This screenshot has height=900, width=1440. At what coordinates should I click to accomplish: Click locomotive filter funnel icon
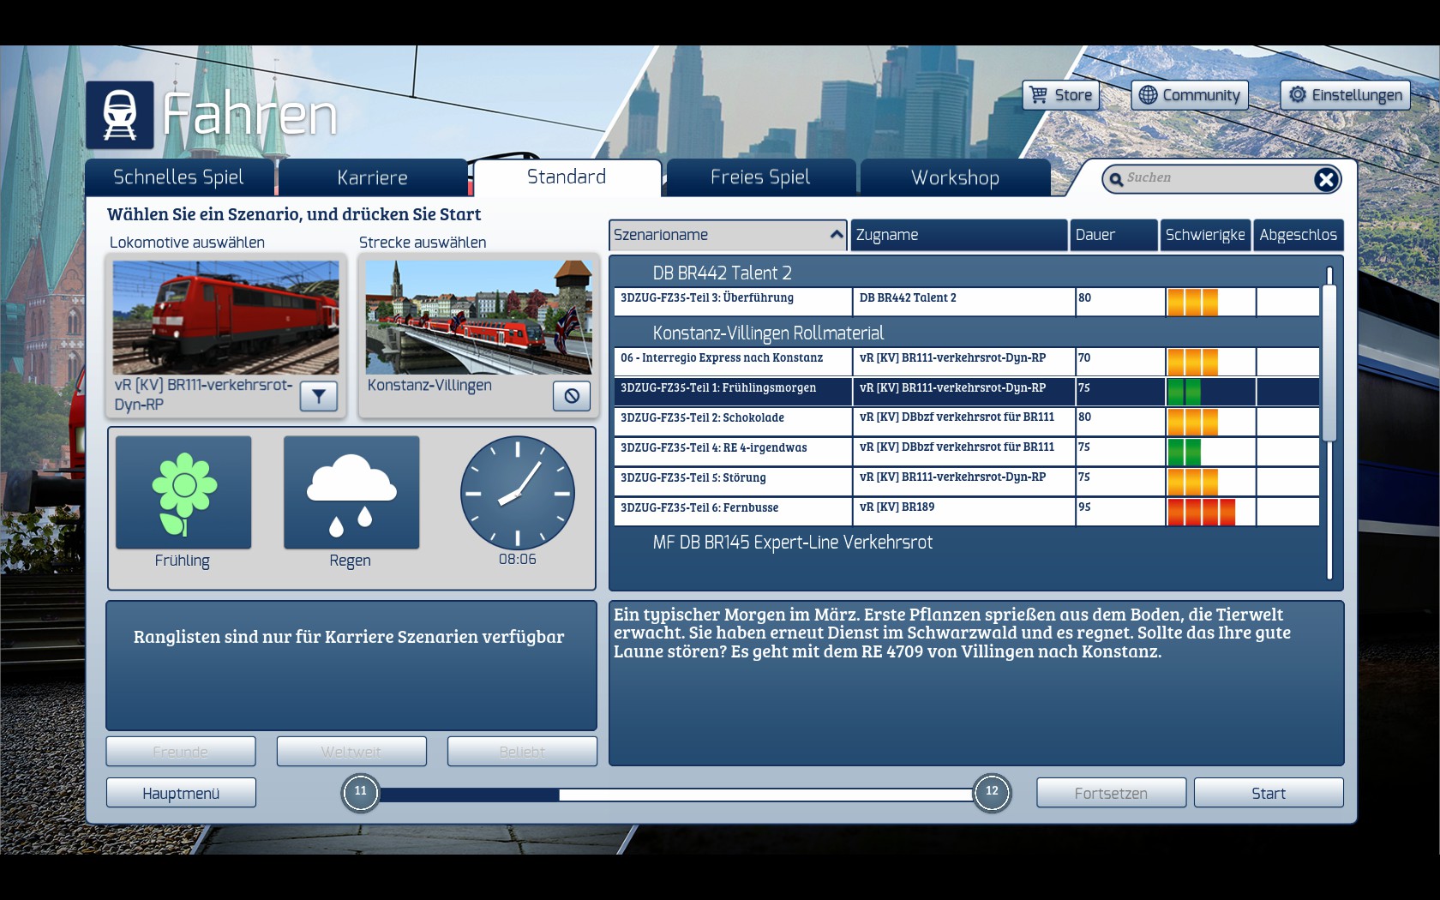(x=319, y=396)
